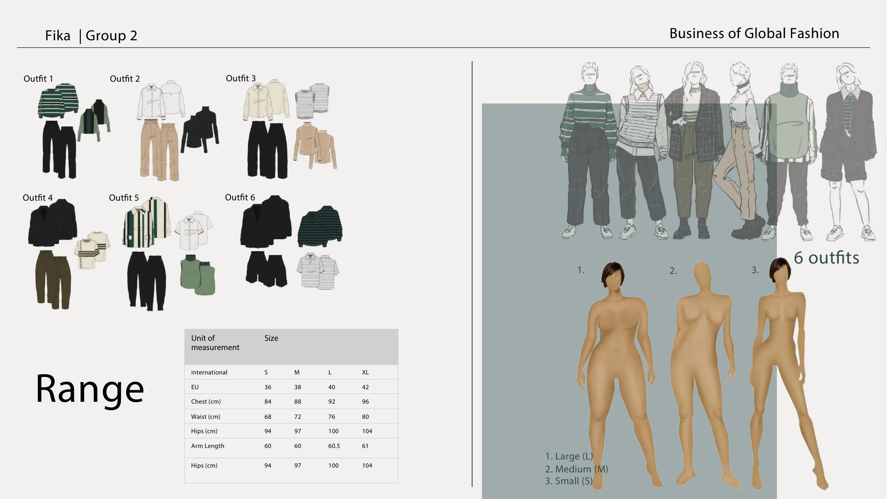Click the "Fika" title text

tap(58, 35)
